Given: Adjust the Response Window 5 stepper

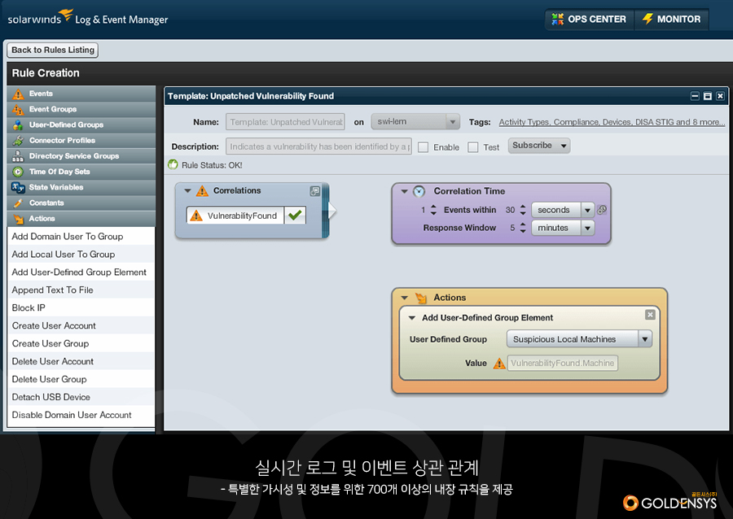Looking at the screenshot, I should tap(523, 228).
